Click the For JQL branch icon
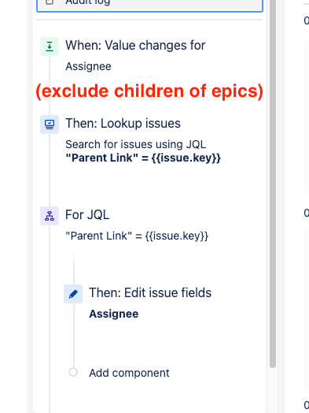Image resolution: width=309 pixels, height=413 pixels. [50, 216]
